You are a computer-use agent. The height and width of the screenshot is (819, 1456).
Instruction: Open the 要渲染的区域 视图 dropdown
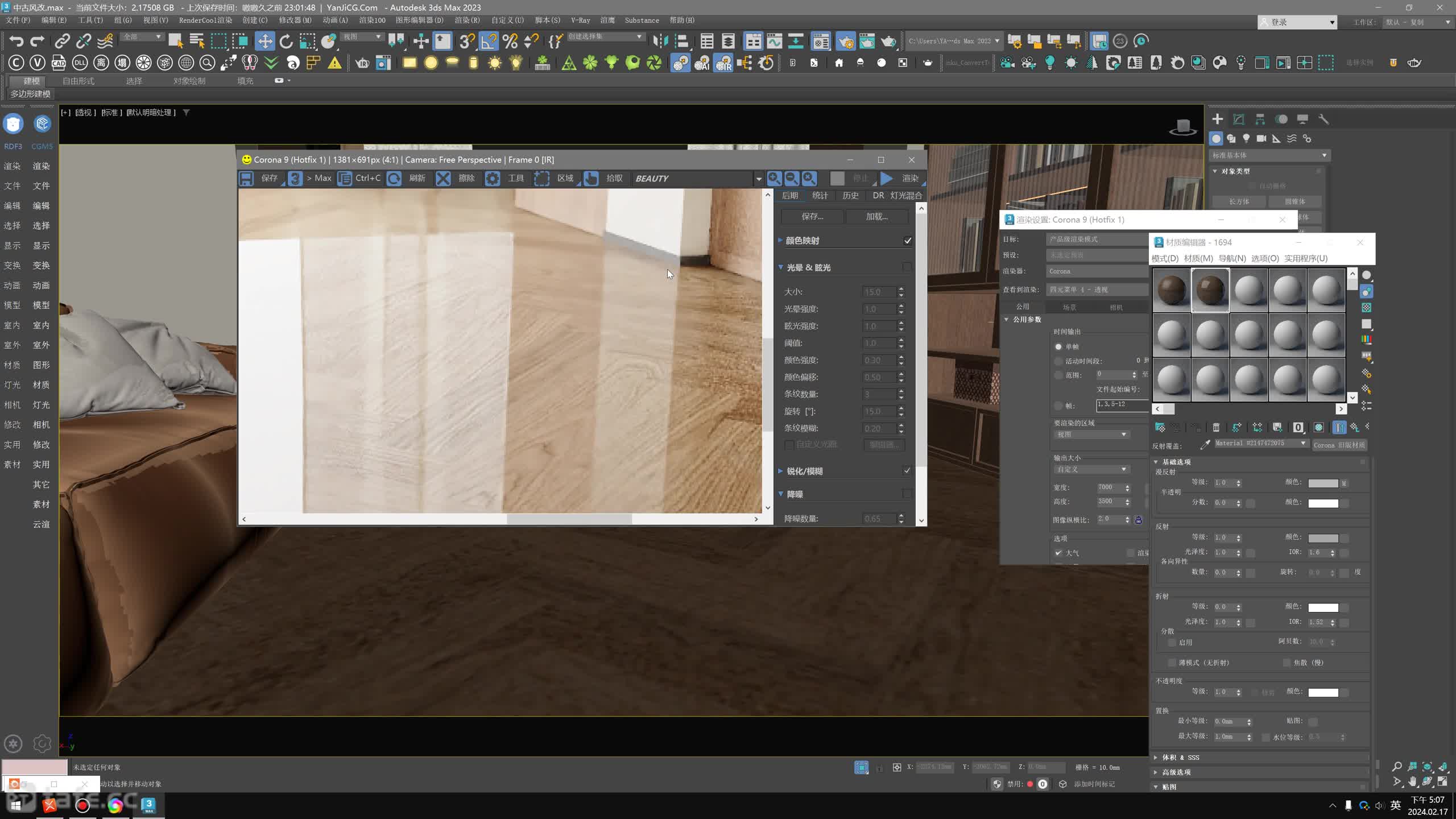(1091, 435)
